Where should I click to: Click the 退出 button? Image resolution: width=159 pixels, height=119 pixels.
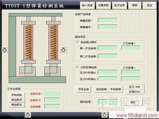tap(149, 5)
